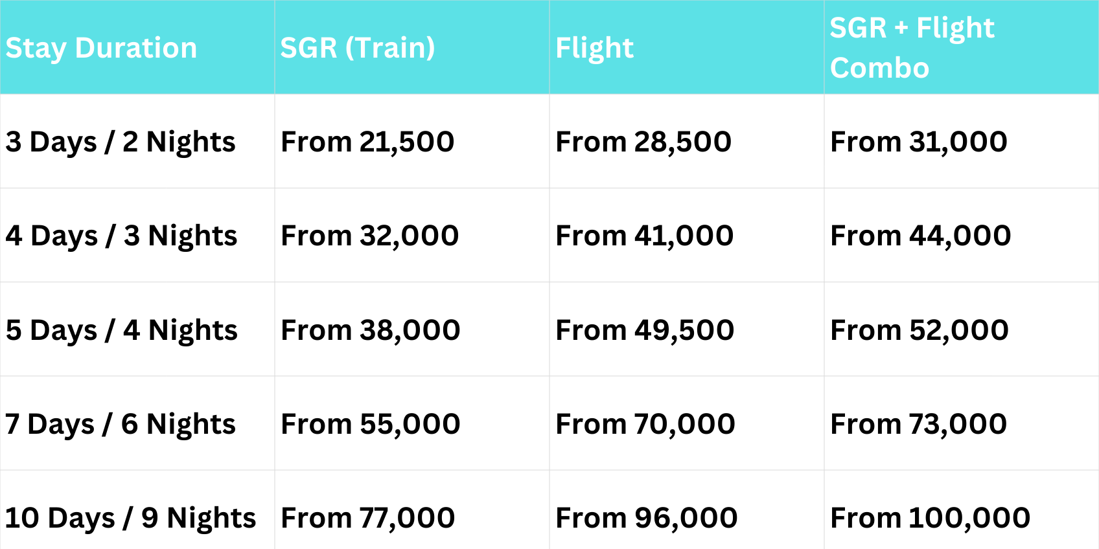Click the 10 Days / 9 Nights row label
The width and height of the screenshot is (1099, 549).
(130, 518)
